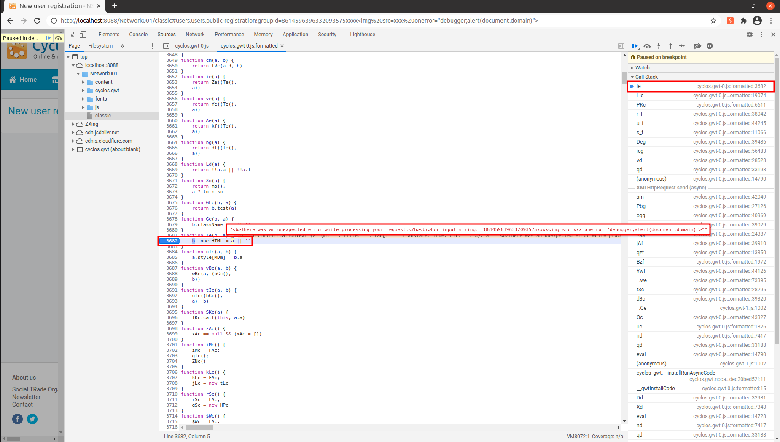Click the inspect element picker icon
This screenshot has height=442, width=780.
click(72, 35)
